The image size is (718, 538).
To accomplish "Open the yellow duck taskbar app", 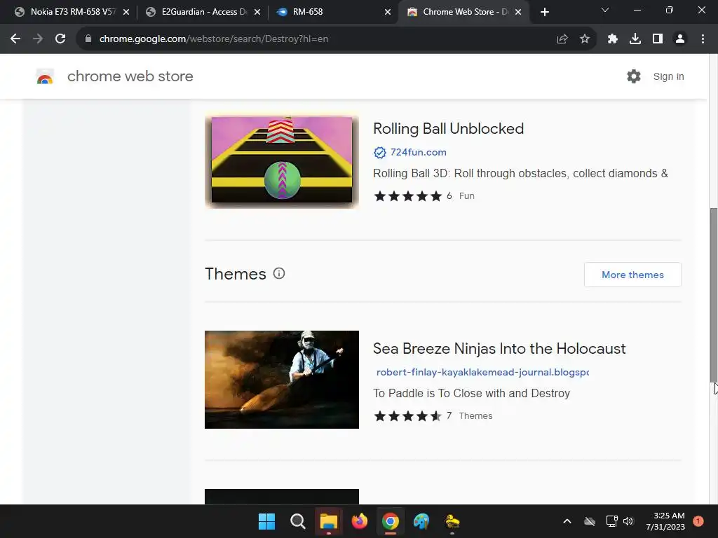I will pyautogui.click(x=452, y=521).
